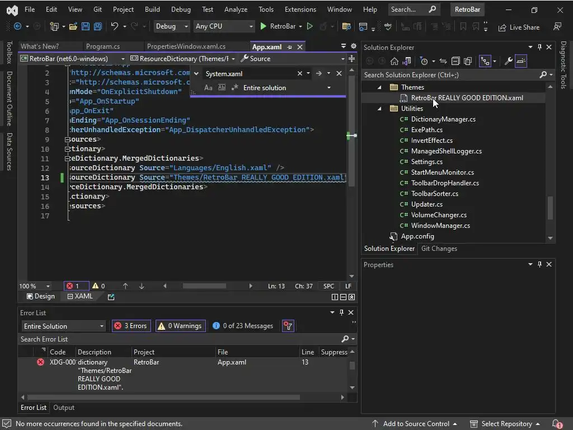Image resolution: width=573 pixels, height=430 pixels.
Task: Click the Search Error List field
Action: (181, 339)
